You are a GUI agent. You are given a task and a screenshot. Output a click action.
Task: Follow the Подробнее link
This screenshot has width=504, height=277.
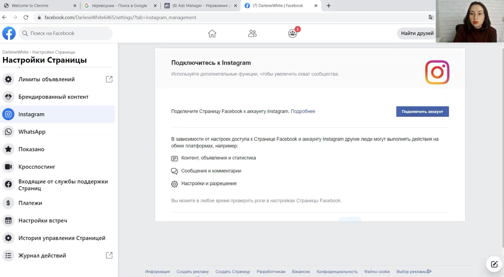(x=303, y=112)
